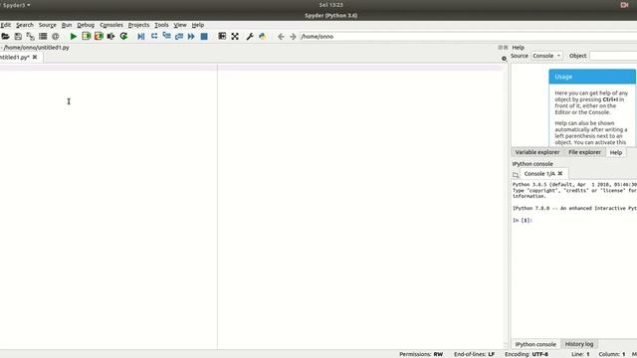Browse console tabs icon beside Console 1/A
The image size is (637, 358).
[x=516, y=175]
